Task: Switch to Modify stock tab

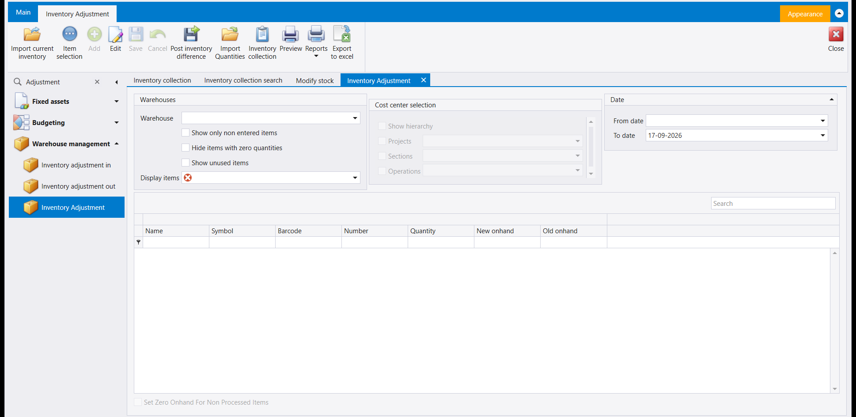Action: (x=314, y=80)
